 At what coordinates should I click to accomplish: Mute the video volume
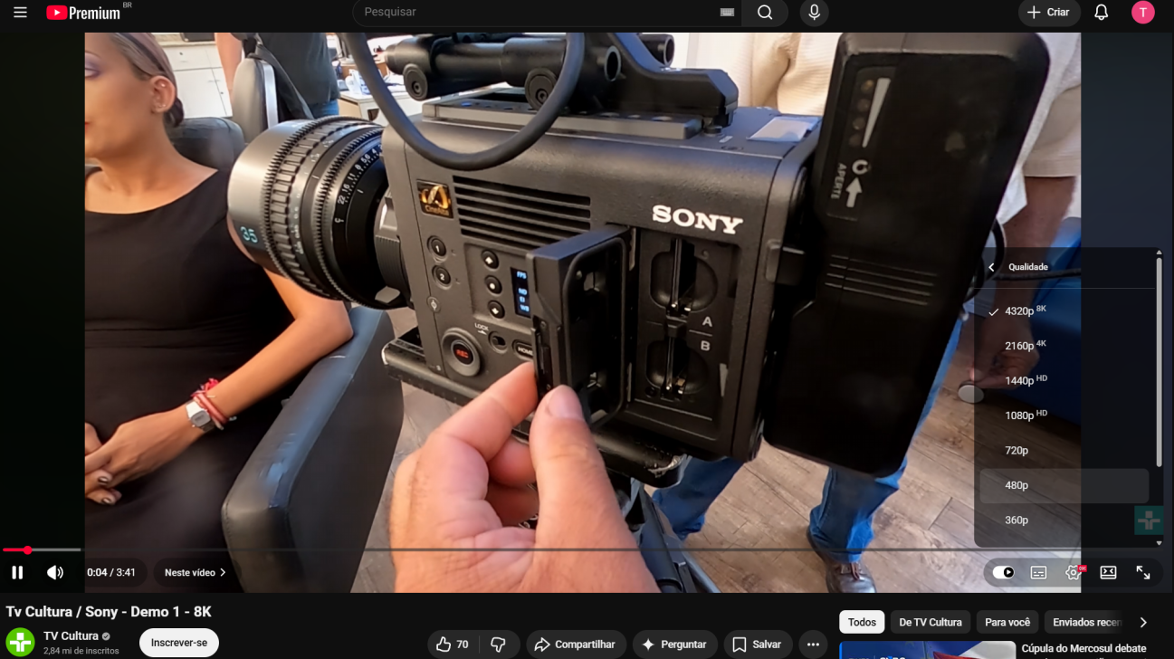tap(55, 572)
